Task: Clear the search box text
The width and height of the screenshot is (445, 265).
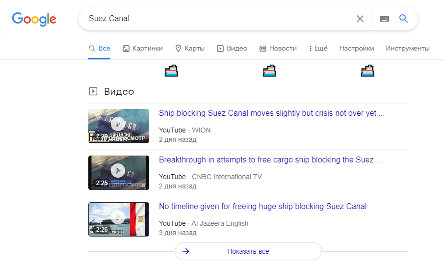Action: point(360,19)
